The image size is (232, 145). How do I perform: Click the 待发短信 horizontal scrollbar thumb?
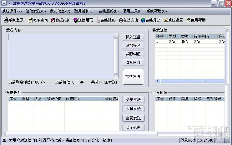(x=193, y=81)
